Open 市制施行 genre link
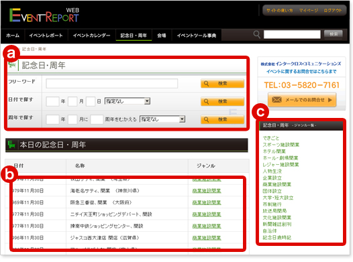This screenshot has height=262, width=353. pyautogui.click(x=272, y=204)
